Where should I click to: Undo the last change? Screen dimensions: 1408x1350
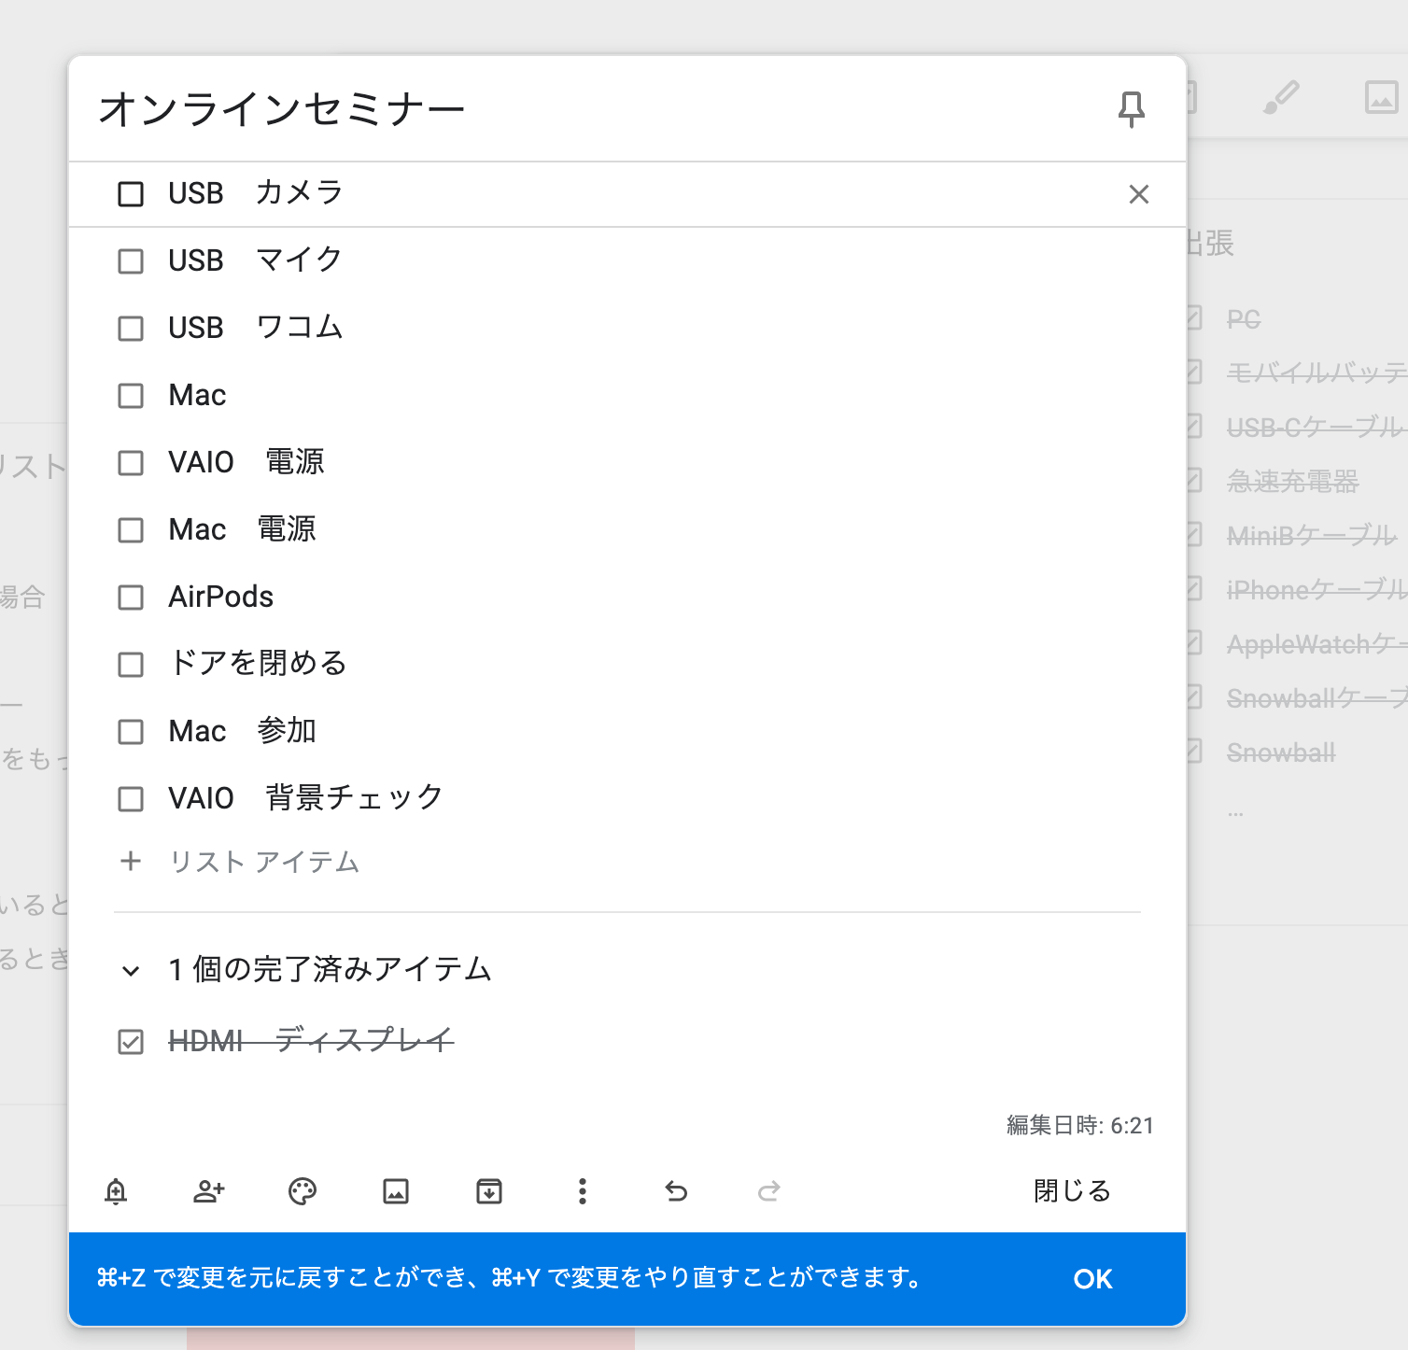click(676, 1191)
